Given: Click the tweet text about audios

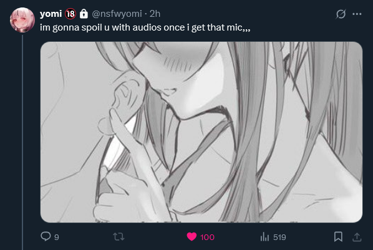Looking at the screenshot, I should pos(145,27).
